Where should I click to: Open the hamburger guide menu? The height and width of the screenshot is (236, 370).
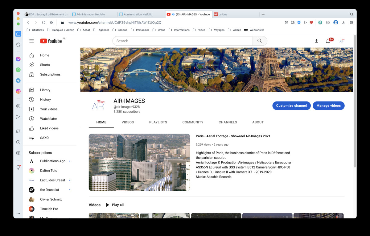coord(31,41)
